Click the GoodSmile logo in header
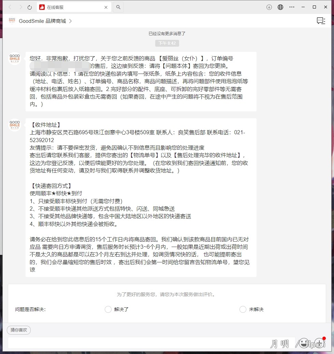Image resolution: width=334 pixels, height=354 pixels. (x=12, y=21)
